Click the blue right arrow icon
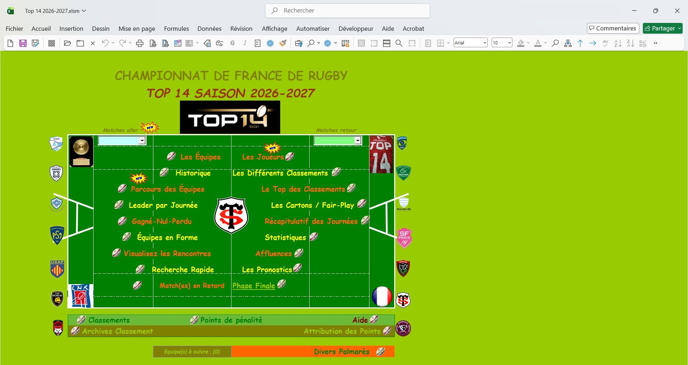This screenshot has width=688, height=365. (x=593, y=43)
